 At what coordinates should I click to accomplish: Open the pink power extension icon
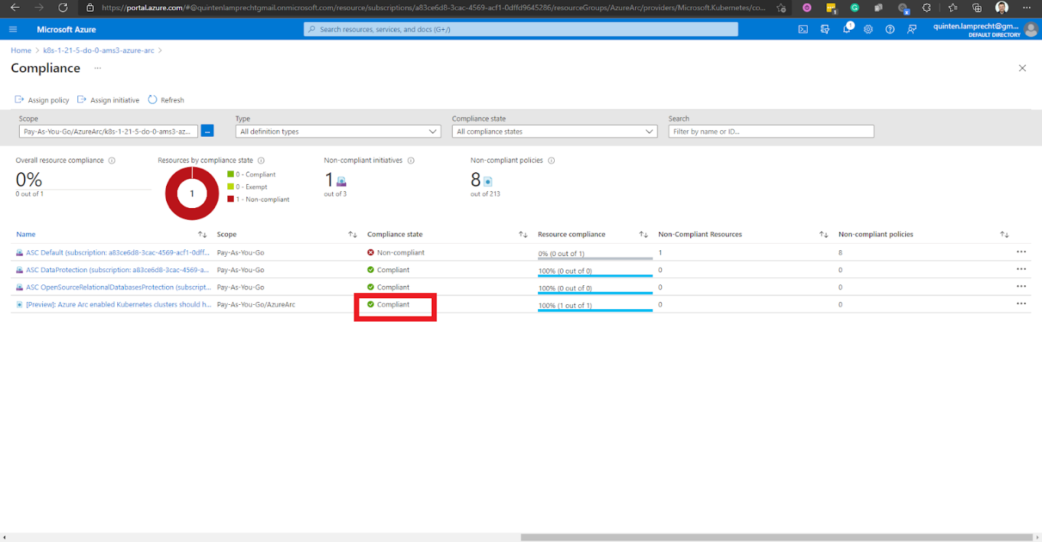(807, 7)
